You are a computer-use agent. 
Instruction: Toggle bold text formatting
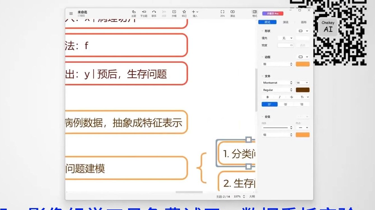point(268,97)
